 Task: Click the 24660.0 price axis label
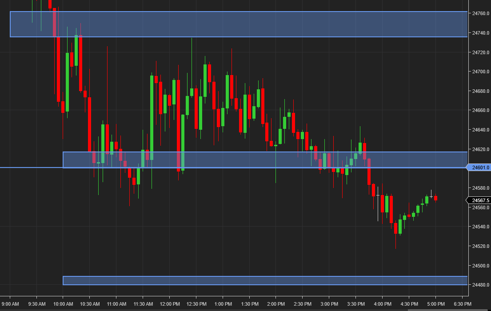(480, 110)
